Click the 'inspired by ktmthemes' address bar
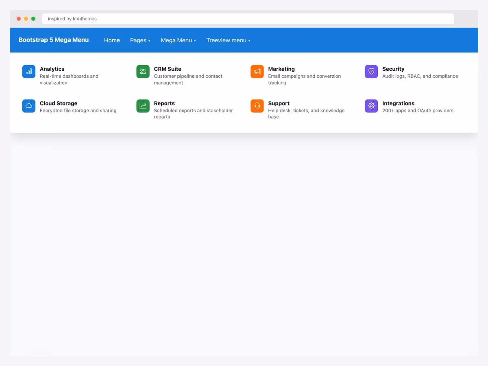This screenshot has width=488, height=366. pyautogui.click(x=248, y=19)
